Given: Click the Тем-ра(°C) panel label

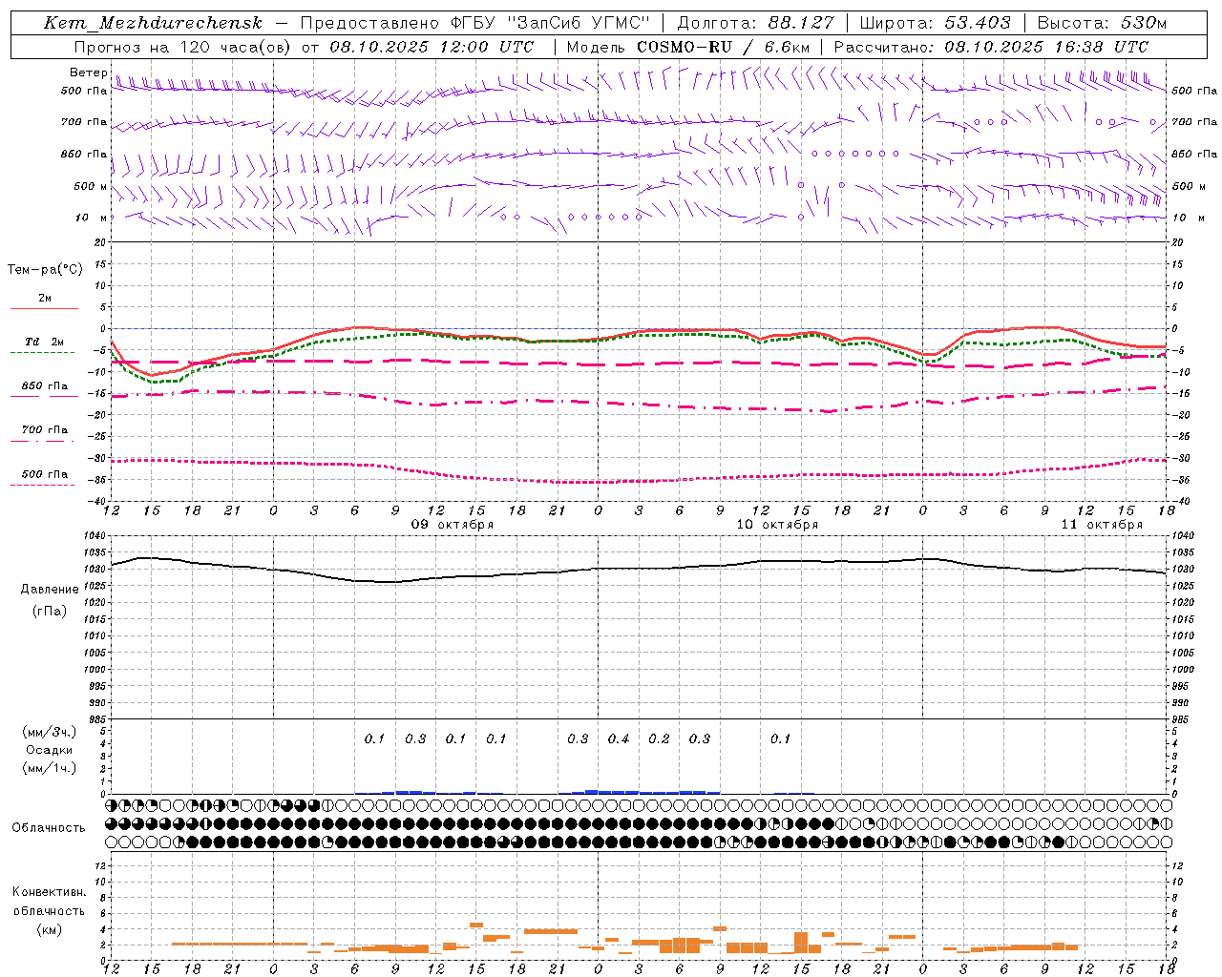Looking at the screenshot, I should 45,270.
